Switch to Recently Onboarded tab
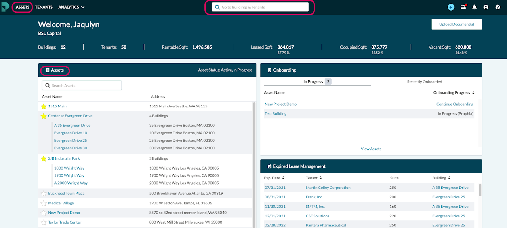Screen dimensions: 507x228 point(425,82)
